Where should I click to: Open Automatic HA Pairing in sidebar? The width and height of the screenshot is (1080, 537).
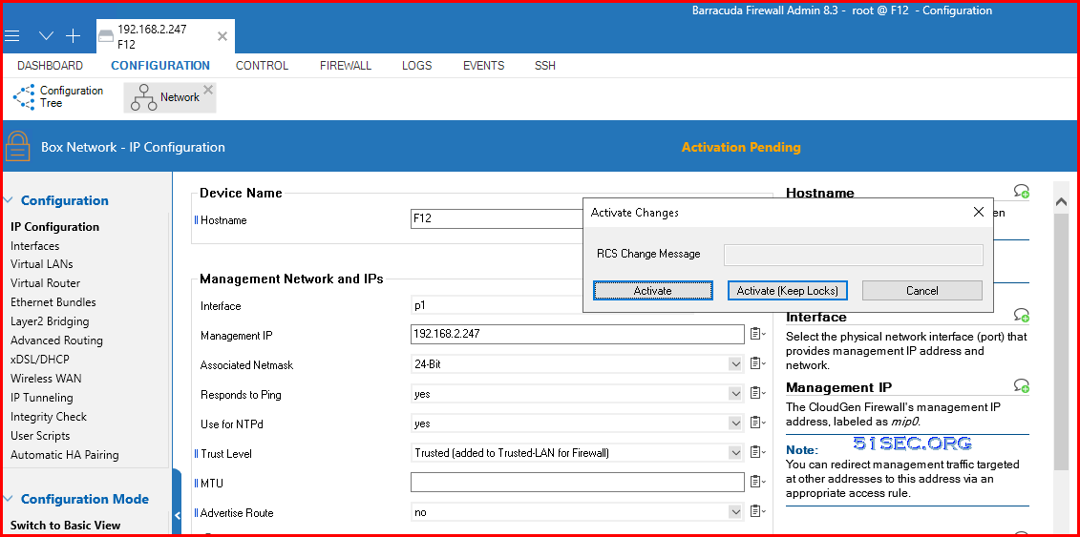[65, 454]
